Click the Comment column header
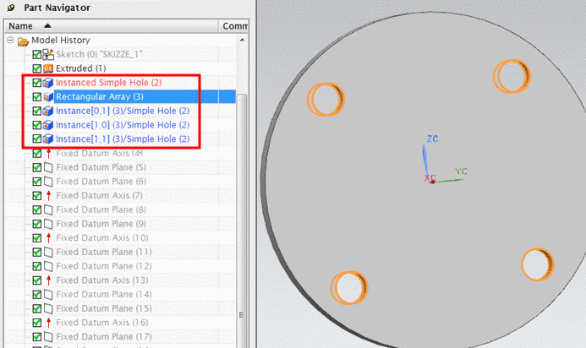 (x=234, y=26)
